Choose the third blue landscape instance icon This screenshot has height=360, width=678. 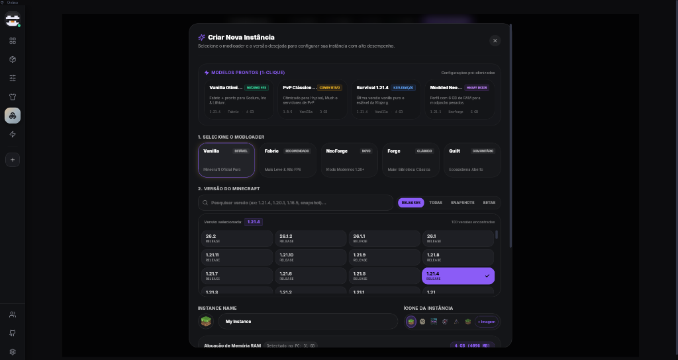[x=434, y=322]
